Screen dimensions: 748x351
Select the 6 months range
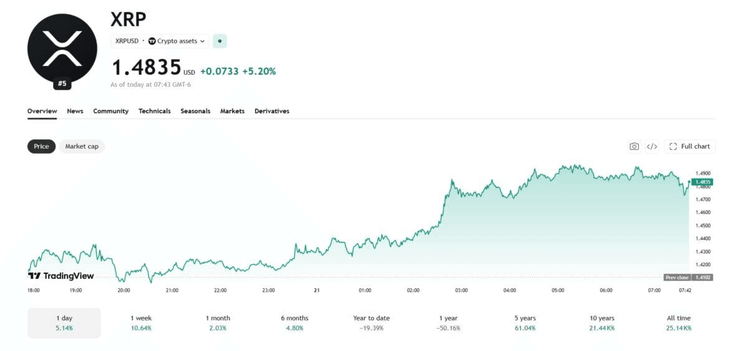(294, 322)
